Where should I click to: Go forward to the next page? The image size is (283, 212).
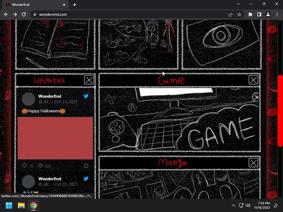(15, 14)
